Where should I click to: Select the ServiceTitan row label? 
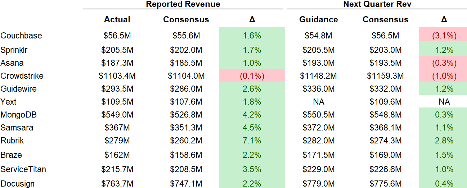[x=23, y=169]
